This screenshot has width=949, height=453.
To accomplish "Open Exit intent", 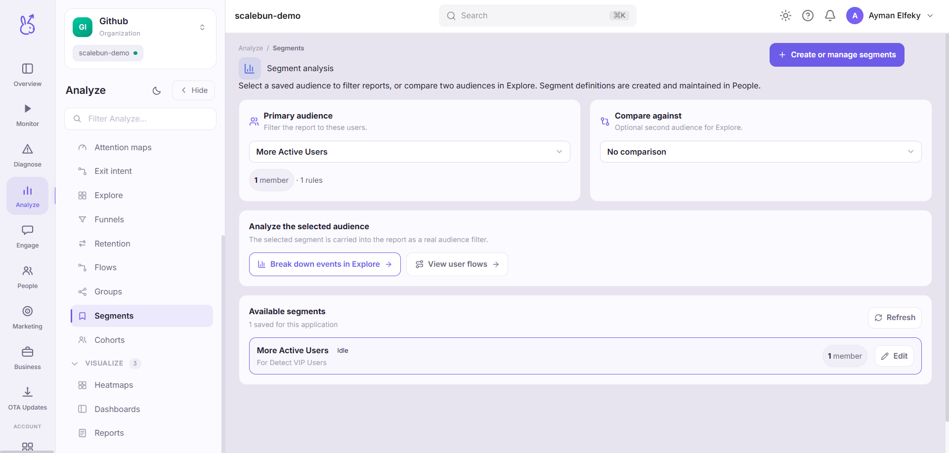I will [141, 171].
